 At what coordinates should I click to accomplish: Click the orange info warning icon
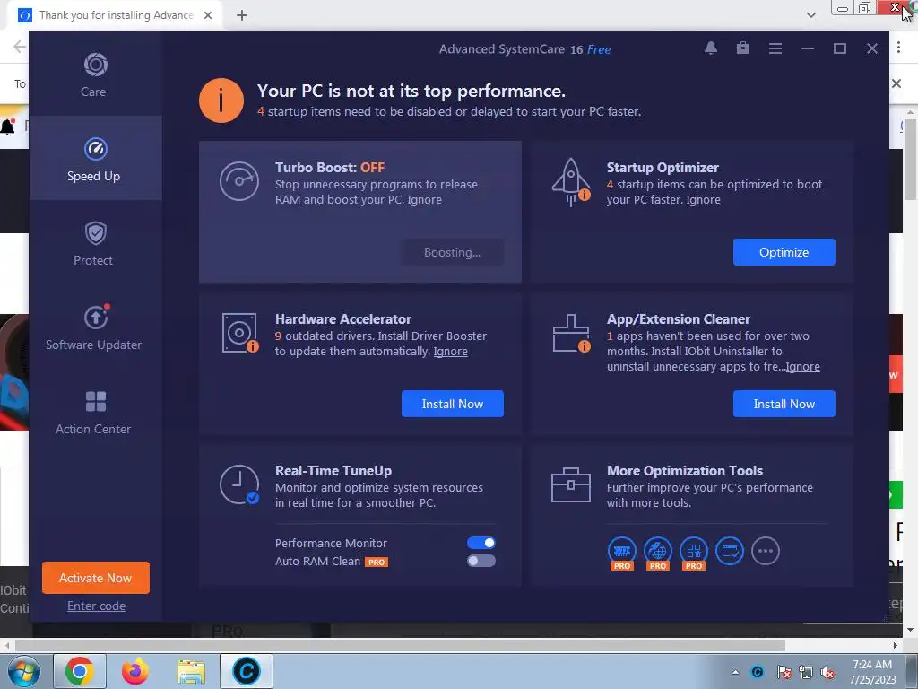click(x=221, y=100)
